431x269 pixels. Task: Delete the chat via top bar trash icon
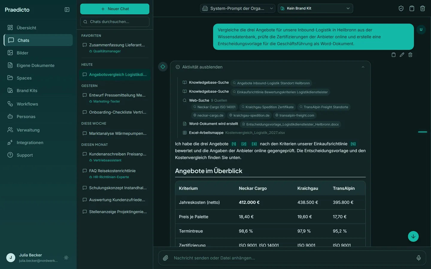423,8
